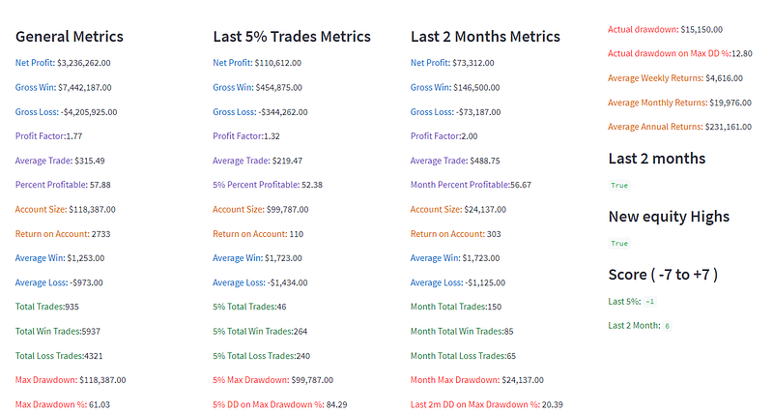The width and height of the screenshot is (773, 413).
Task: Click the New equity Highs heading
Action: point(669,217)
